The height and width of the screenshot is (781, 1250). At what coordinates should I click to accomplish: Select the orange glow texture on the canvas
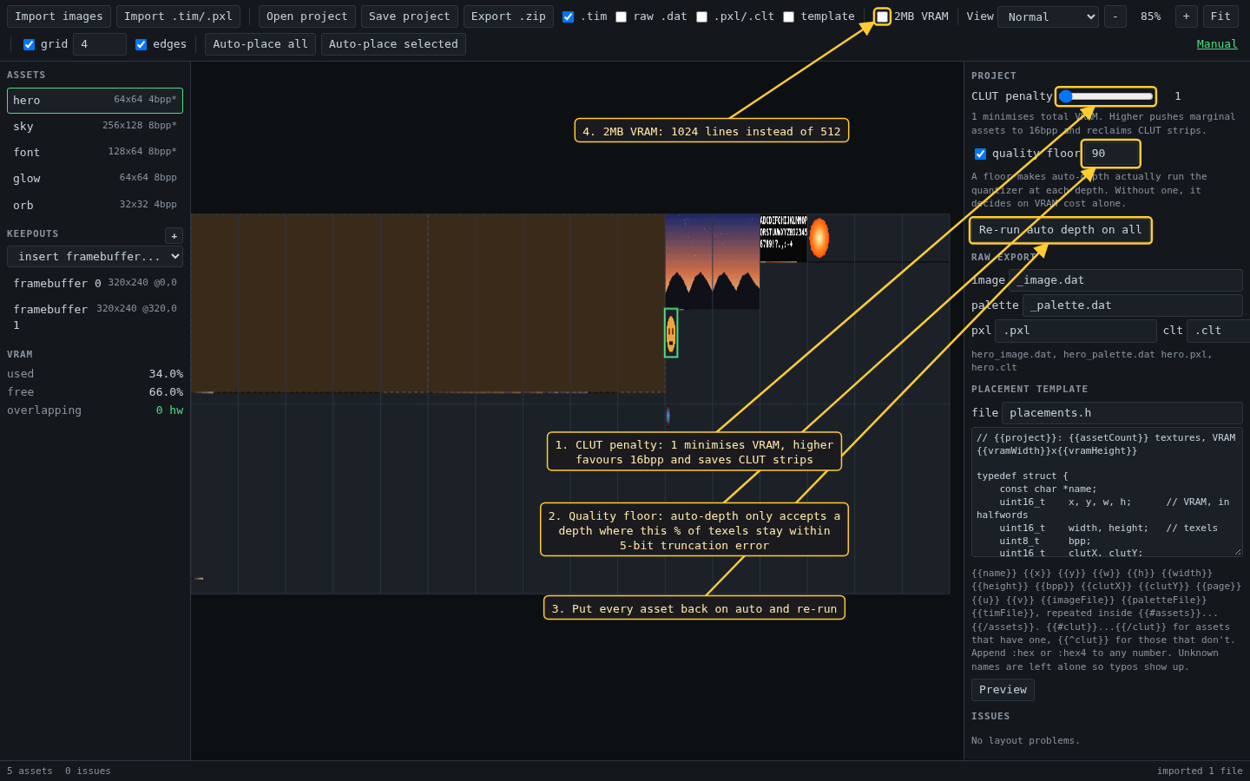click(819, 239)
